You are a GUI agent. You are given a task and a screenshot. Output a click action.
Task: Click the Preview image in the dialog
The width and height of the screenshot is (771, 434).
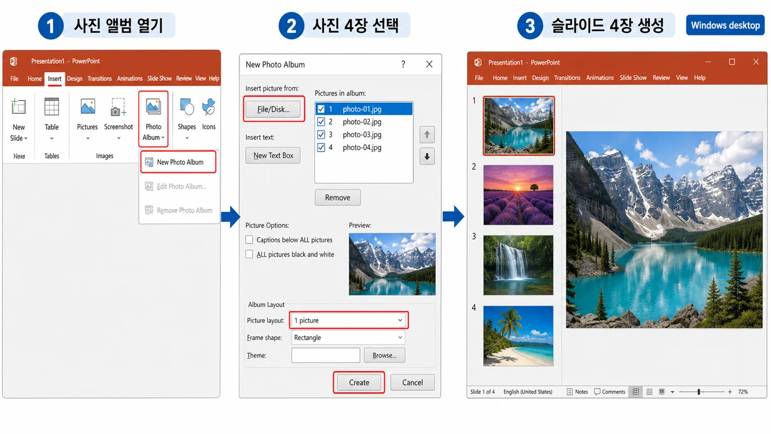pyautogui.click(x=392, y=264)
